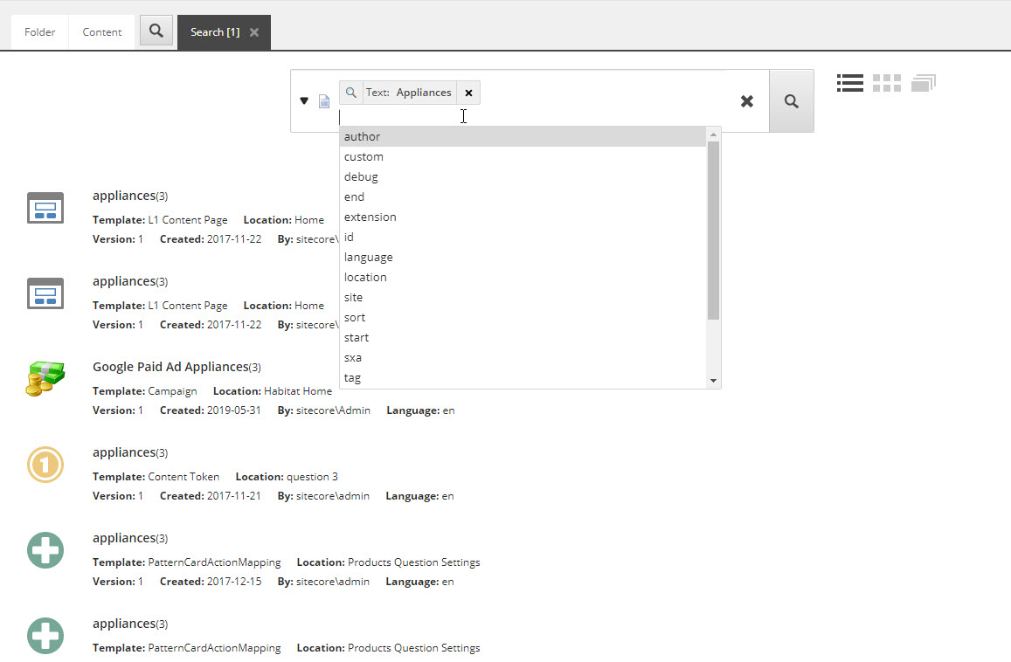The image size is (1011, 662).
Task: Choose 'tag' from the filter suggestions
Action: [523, 378]
